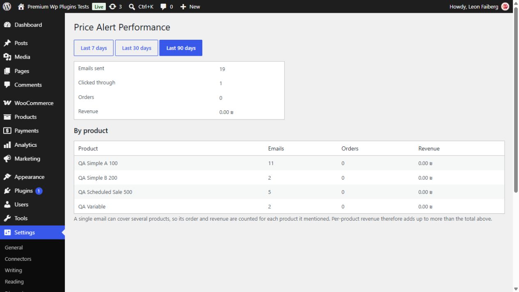Open the site home icon in admin bar

21,7
